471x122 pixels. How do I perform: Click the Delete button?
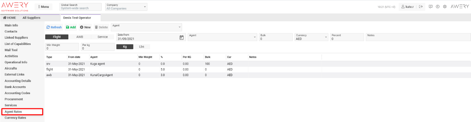(101, 27)
